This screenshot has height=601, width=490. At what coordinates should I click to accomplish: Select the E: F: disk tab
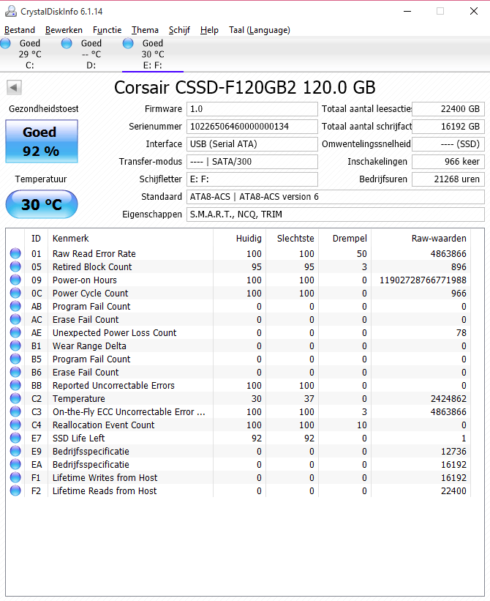coord(153,54)
